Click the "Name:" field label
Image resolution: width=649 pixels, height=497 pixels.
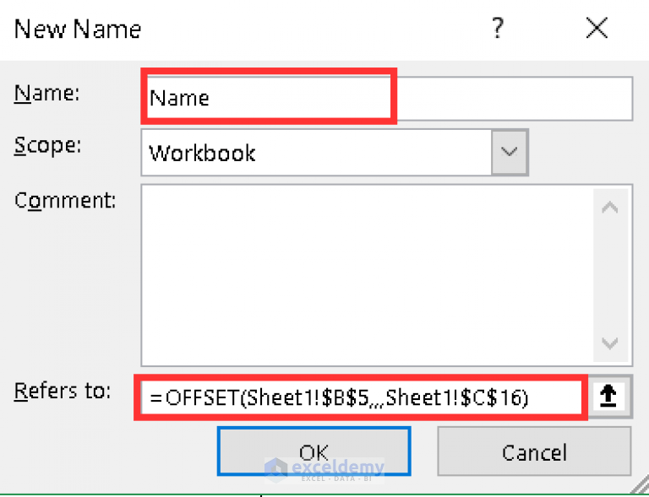point(46,93)
